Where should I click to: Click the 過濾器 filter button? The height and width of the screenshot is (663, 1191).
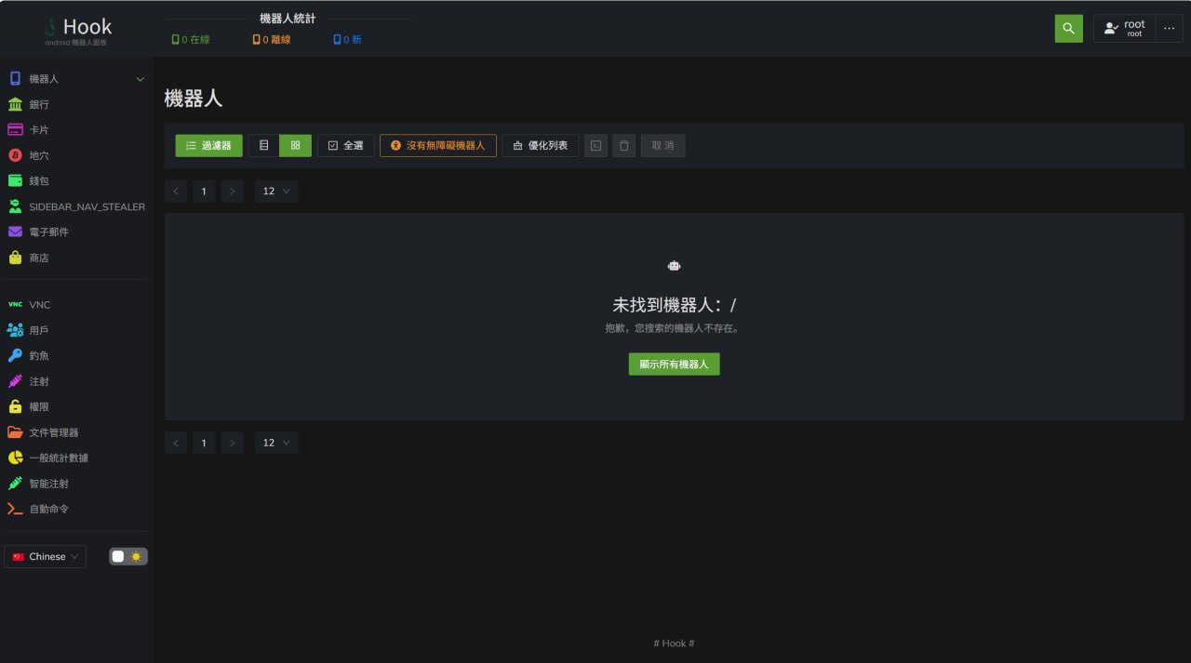(209, 146)
